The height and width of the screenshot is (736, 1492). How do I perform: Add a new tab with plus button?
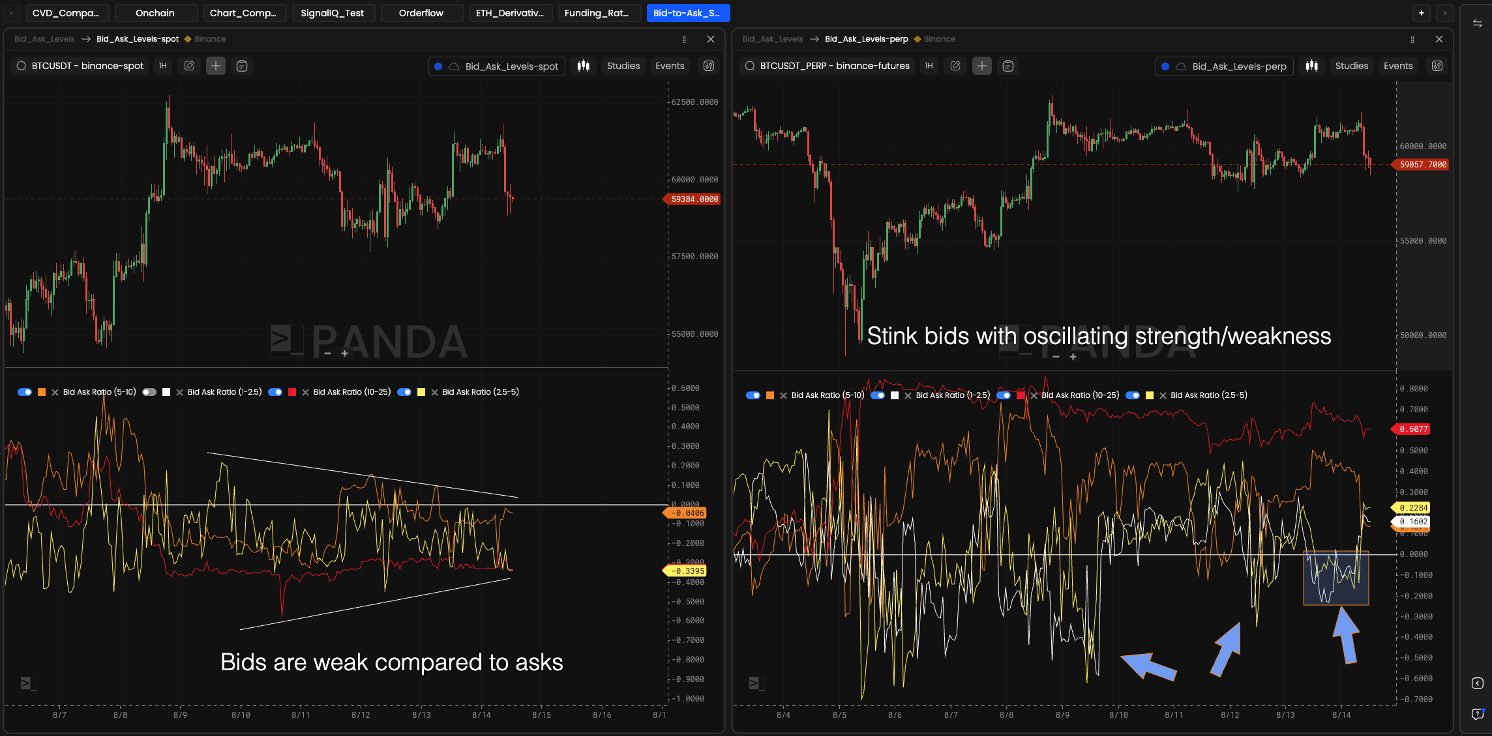(x=1422, y=13)
